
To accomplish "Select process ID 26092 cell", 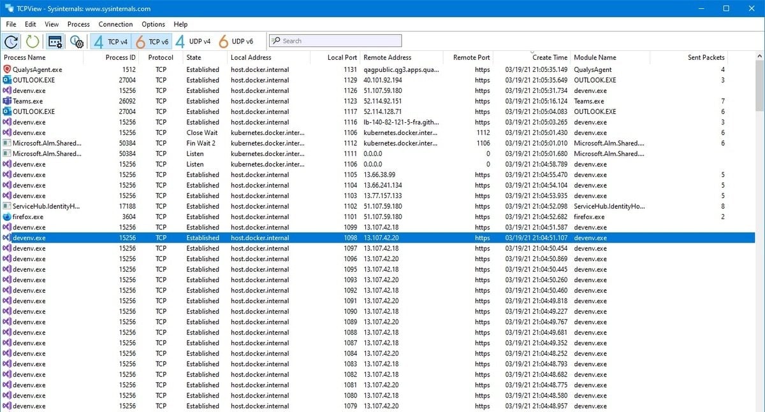I will 127,101.
